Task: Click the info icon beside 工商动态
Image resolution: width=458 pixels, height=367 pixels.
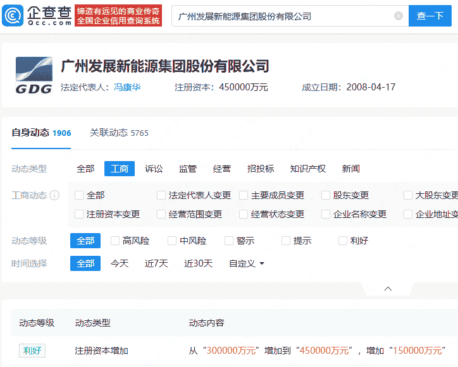Action: click(x=55, y=196)
